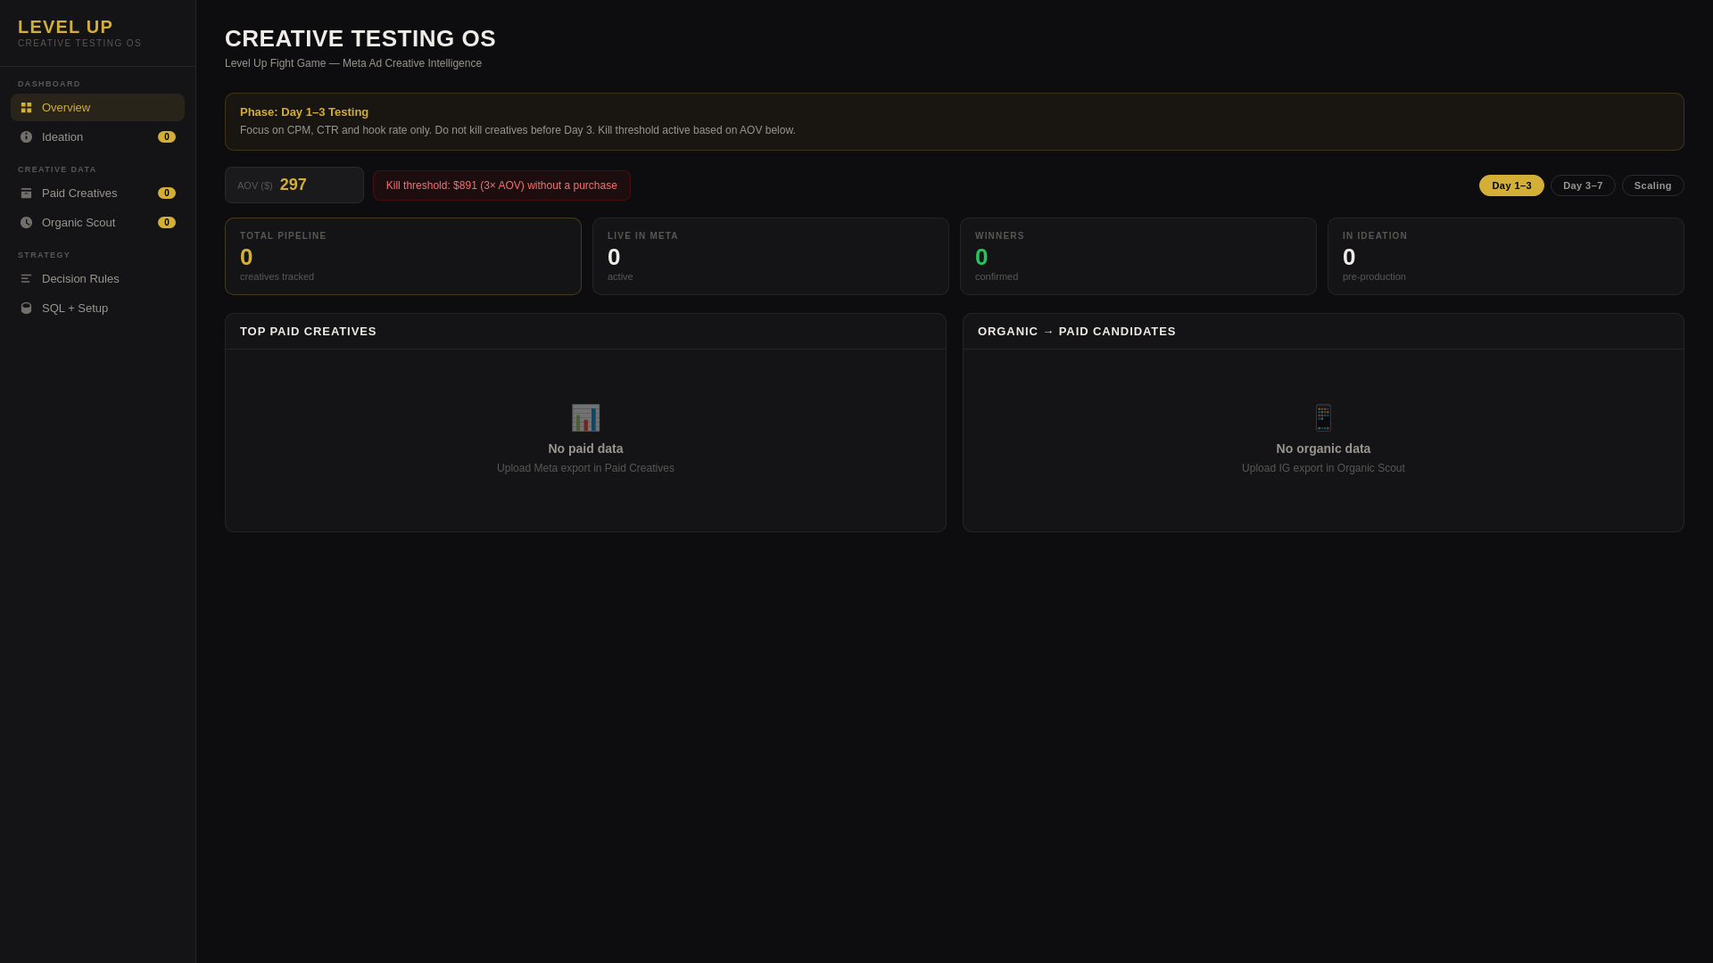The image size is (1713, 963).
Task: Click the LEVEL UP logo text
Action: click(x=65, y=27)
